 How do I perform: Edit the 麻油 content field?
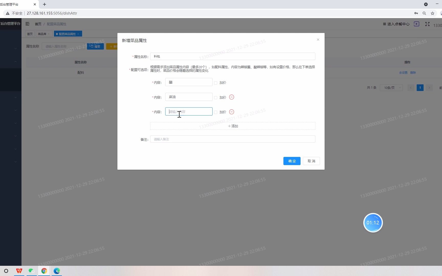(189, 97)
